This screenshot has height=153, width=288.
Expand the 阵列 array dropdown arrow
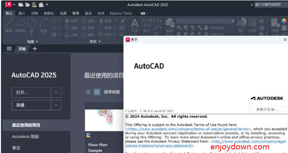click(x=115, y=35)
